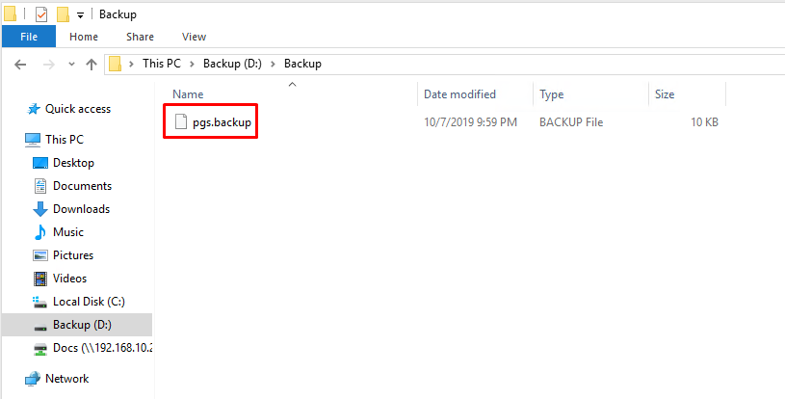Open the Downloads folder in the sidebar
This screenshot has height=399, width=785.
coord(81,209)
